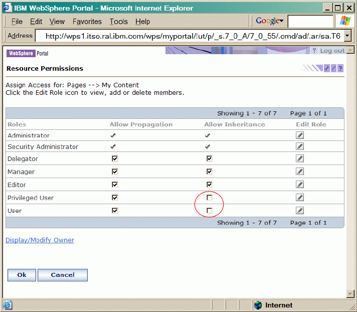The image size is (357, 312).
Task: Click the portlet configure wrench icon
Action: tap(326, 68)
